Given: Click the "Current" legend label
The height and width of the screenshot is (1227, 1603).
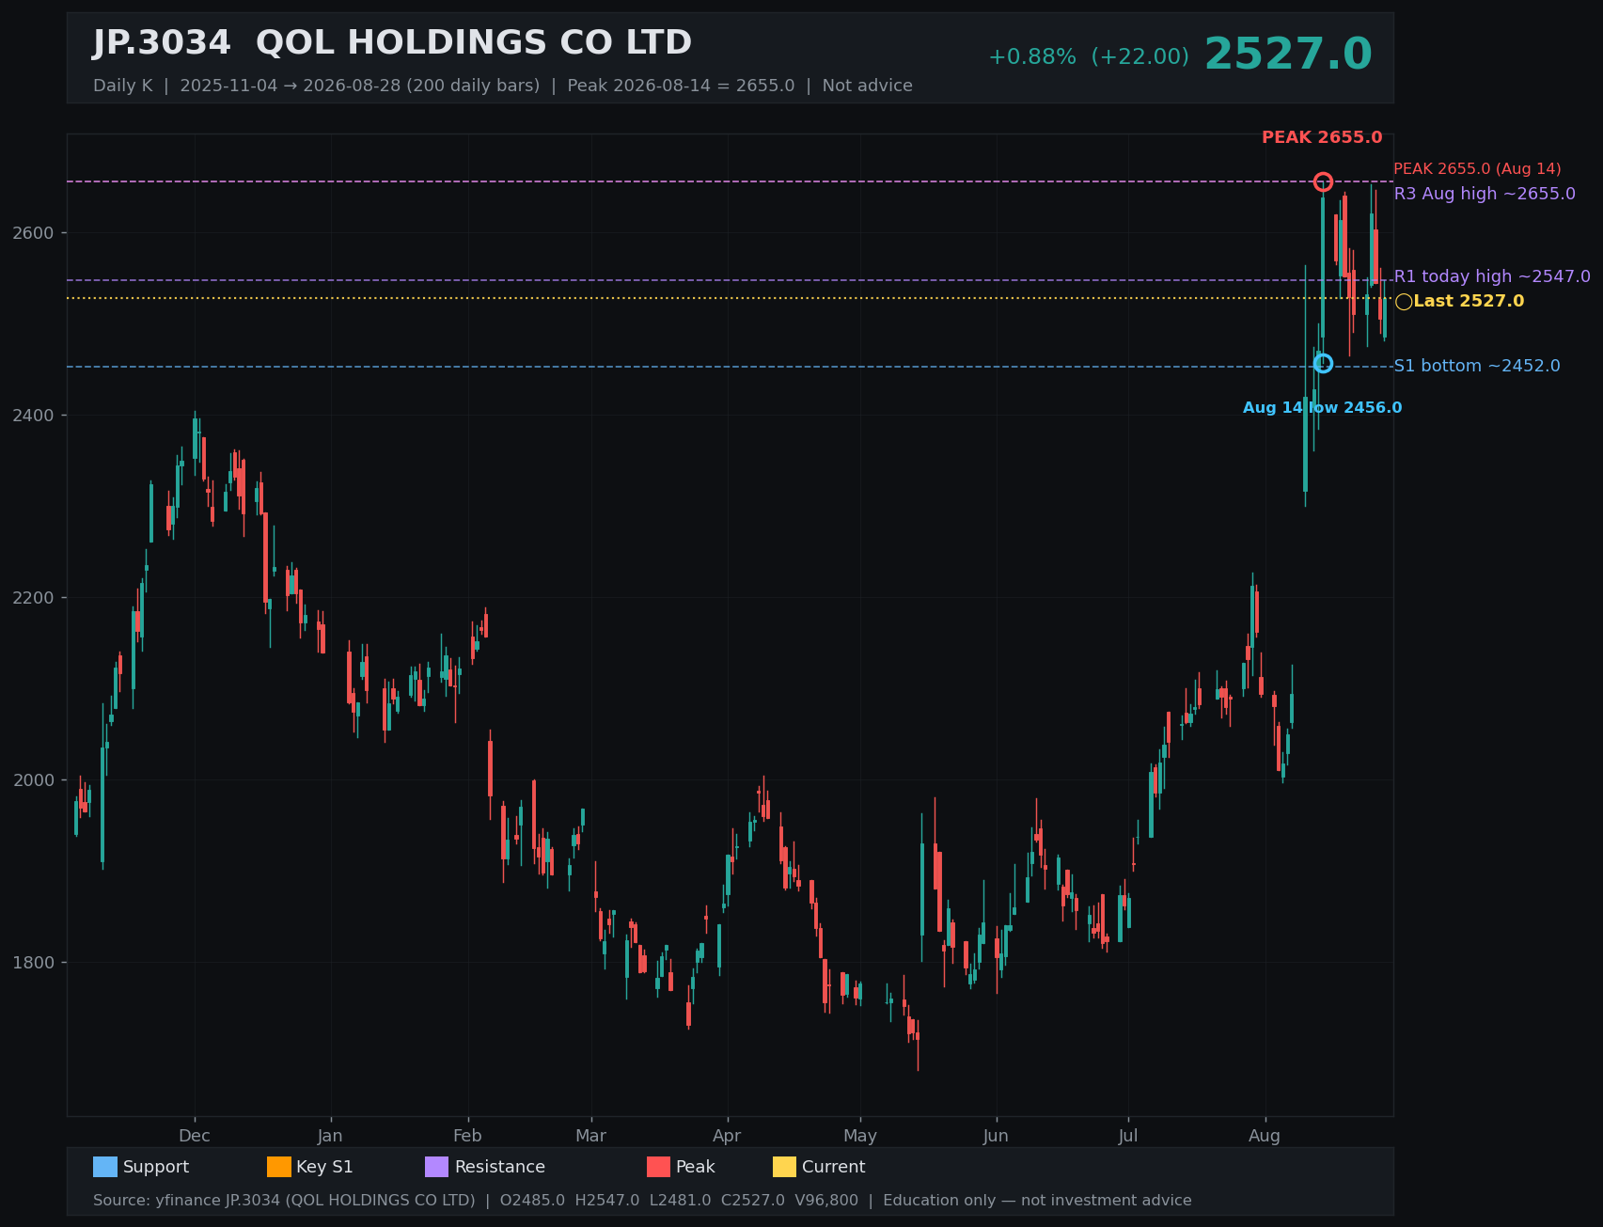Looking at the screenshot, I should point(834,1167).
